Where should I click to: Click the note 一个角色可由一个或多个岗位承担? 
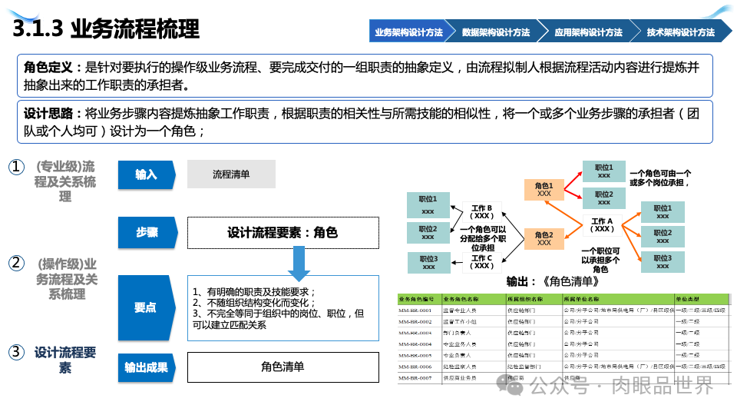point(660,178)
